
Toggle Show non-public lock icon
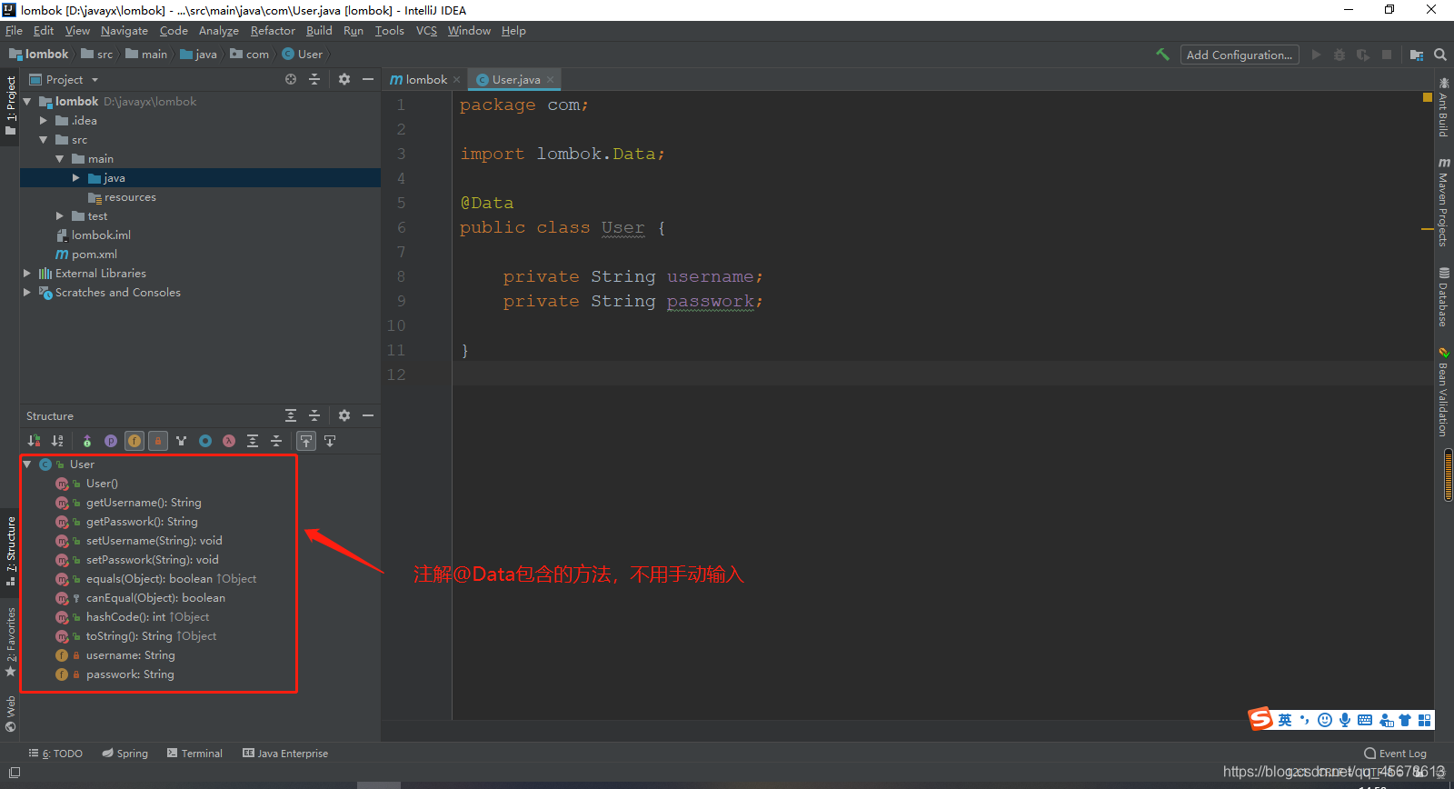[x=158, y=441]
